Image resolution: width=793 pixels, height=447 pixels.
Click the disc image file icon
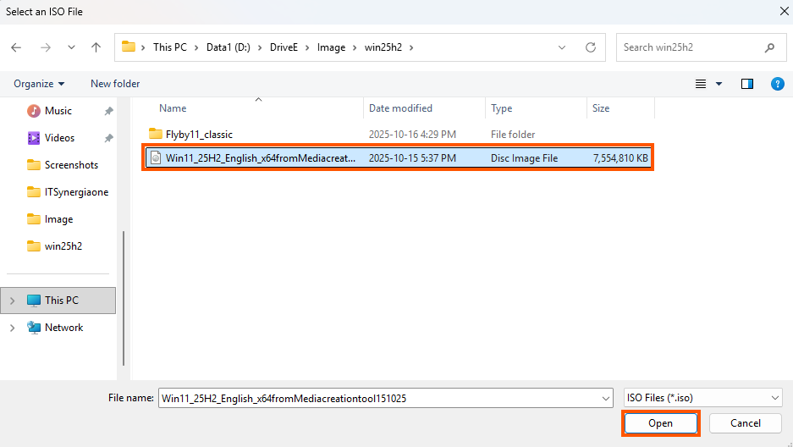[x=156, y=157]
